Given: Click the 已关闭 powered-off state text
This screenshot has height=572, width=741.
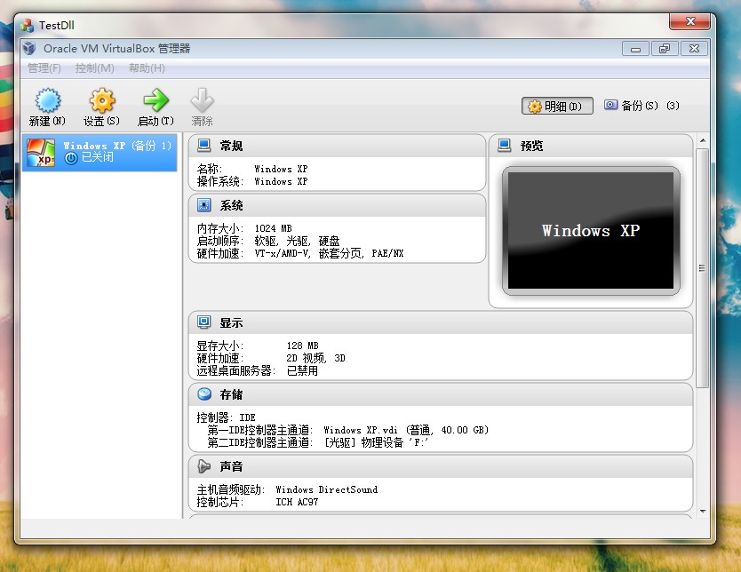Looking at the screenshot, I should click(98, 157).
